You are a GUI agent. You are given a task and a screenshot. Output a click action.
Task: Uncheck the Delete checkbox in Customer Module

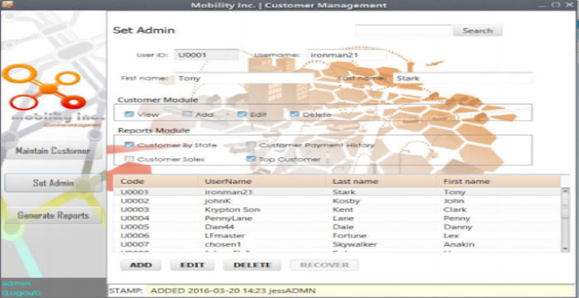pyautogui.click(x=294, y=114)
